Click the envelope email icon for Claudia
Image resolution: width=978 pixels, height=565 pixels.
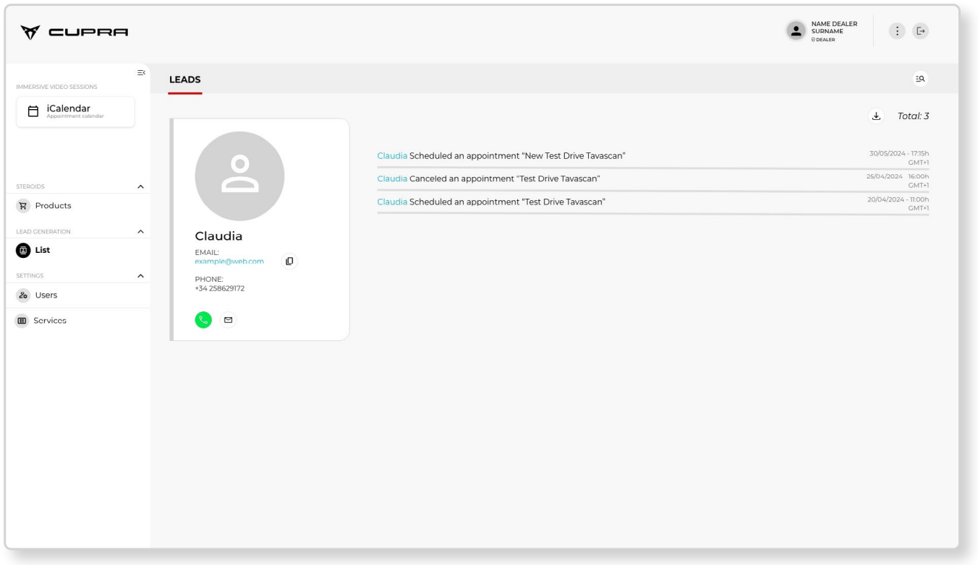coord(229,319)
